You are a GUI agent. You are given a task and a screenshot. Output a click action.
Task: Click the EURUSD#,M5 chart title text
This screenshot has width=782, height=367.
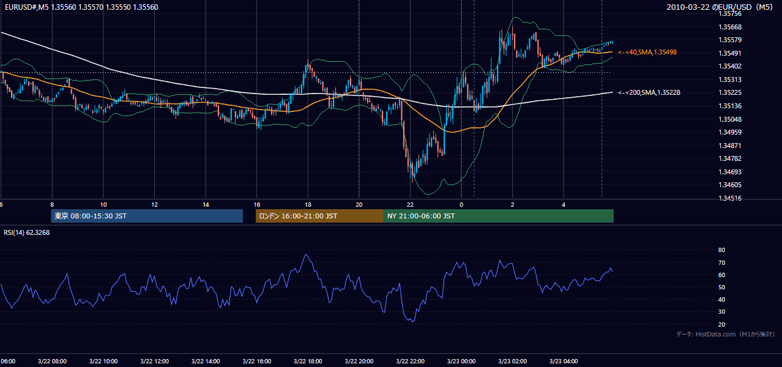81,7
